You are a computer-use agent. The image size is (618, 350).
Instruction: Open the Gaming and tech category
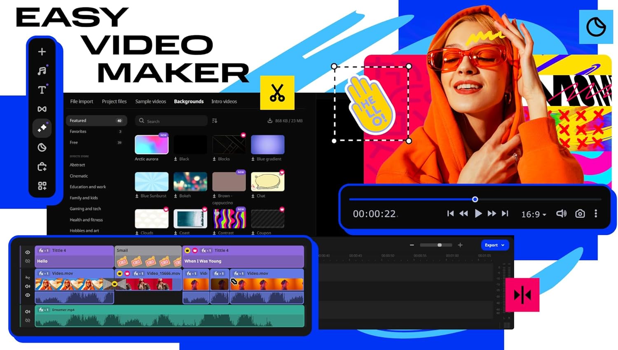[x=85, y=209]
